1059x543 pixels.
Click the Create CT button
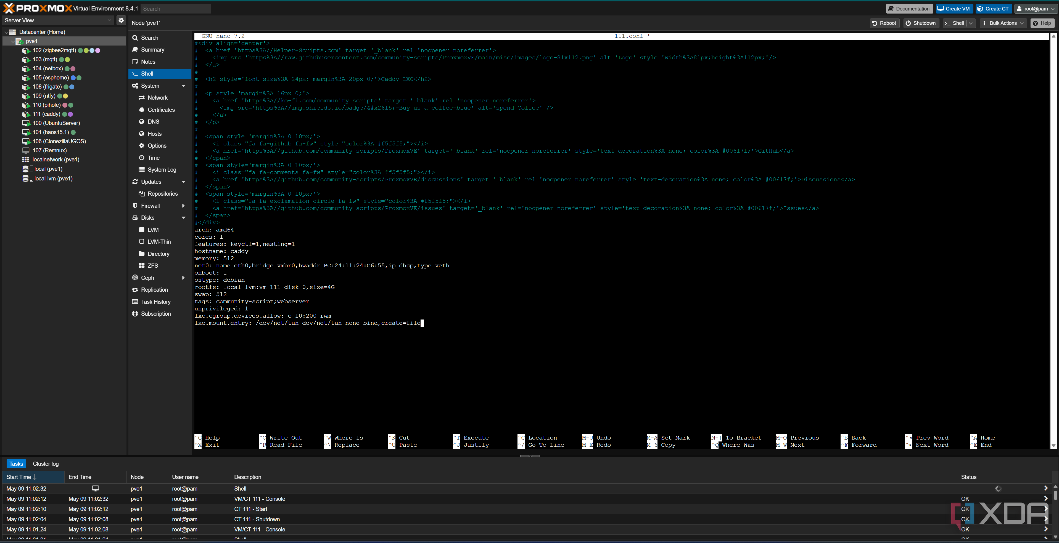993,9
